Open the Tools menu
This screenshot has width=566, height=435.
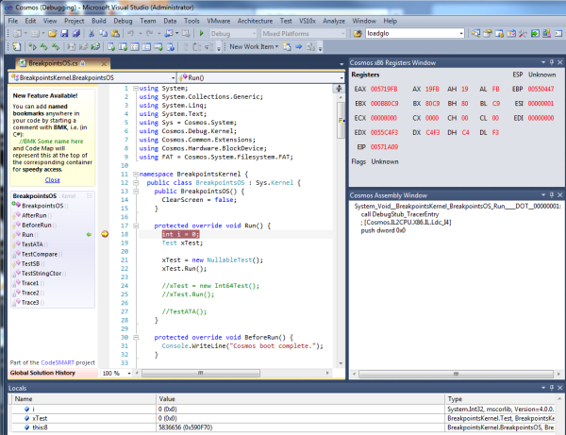pyautogui.click(x=191, y=21)
